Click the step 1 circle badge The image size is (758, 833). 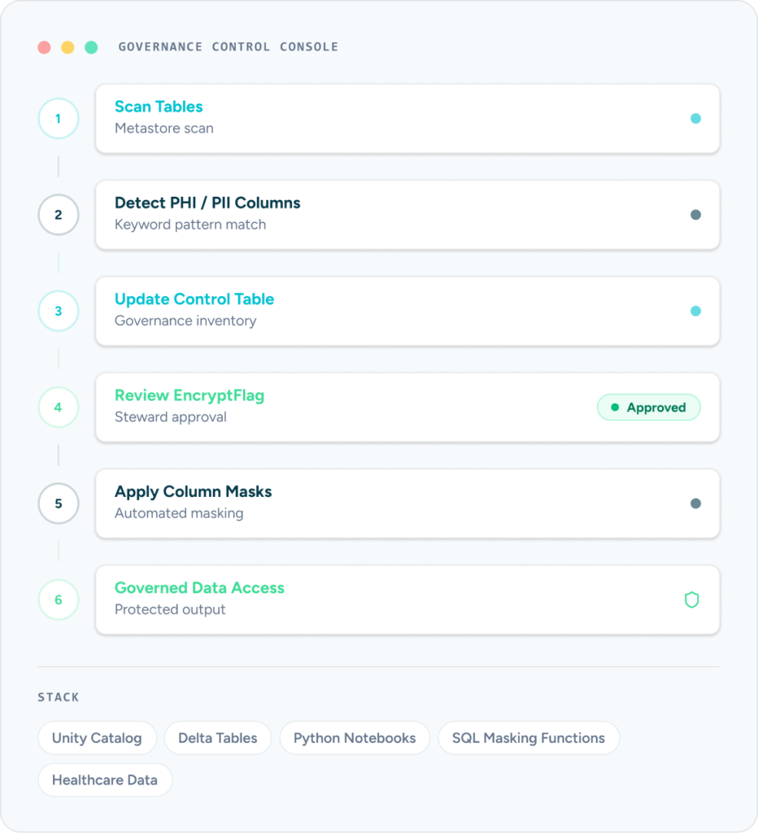[x=59, y=119]
